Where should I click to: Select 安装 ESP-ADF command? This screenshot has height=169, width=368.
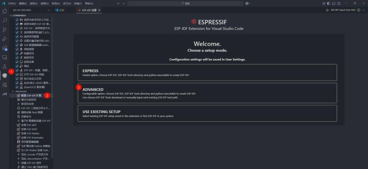pos(29,125)
